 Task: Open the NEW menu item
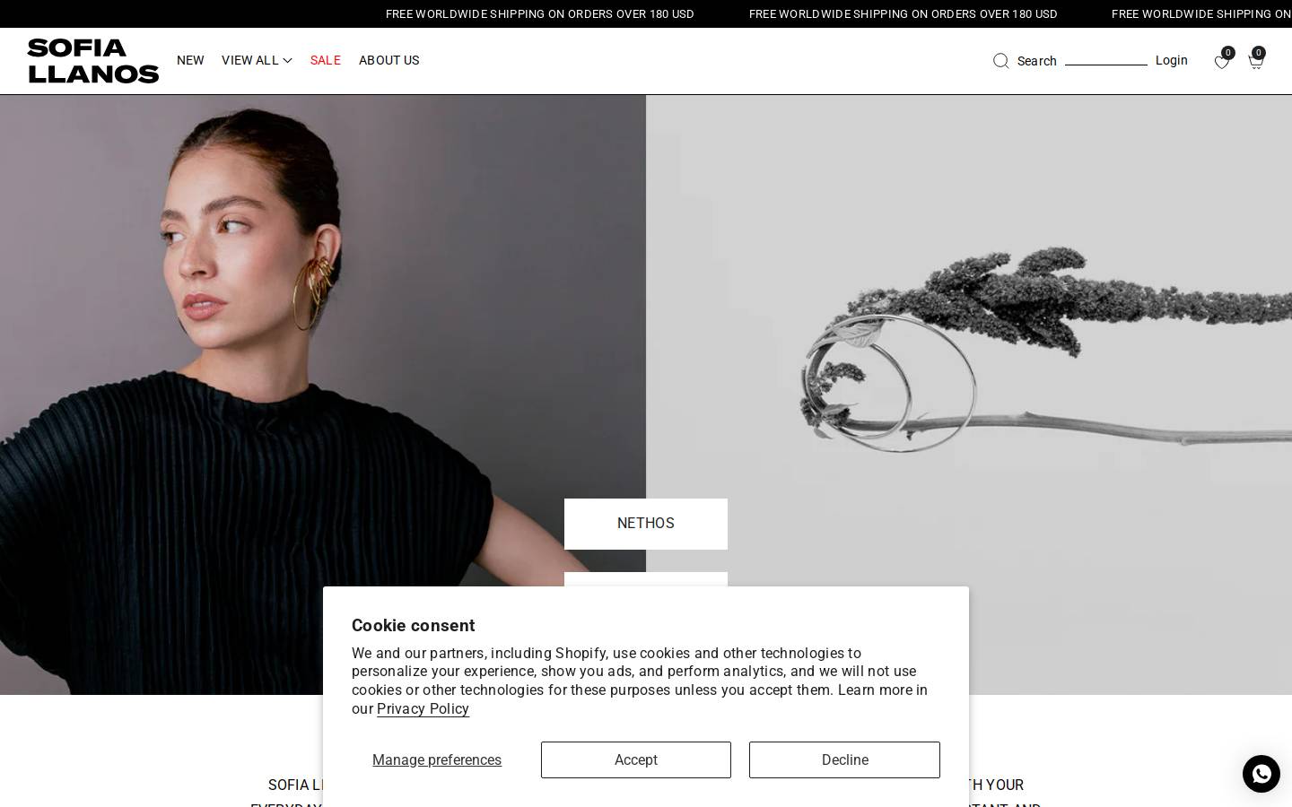pos(190,60)
